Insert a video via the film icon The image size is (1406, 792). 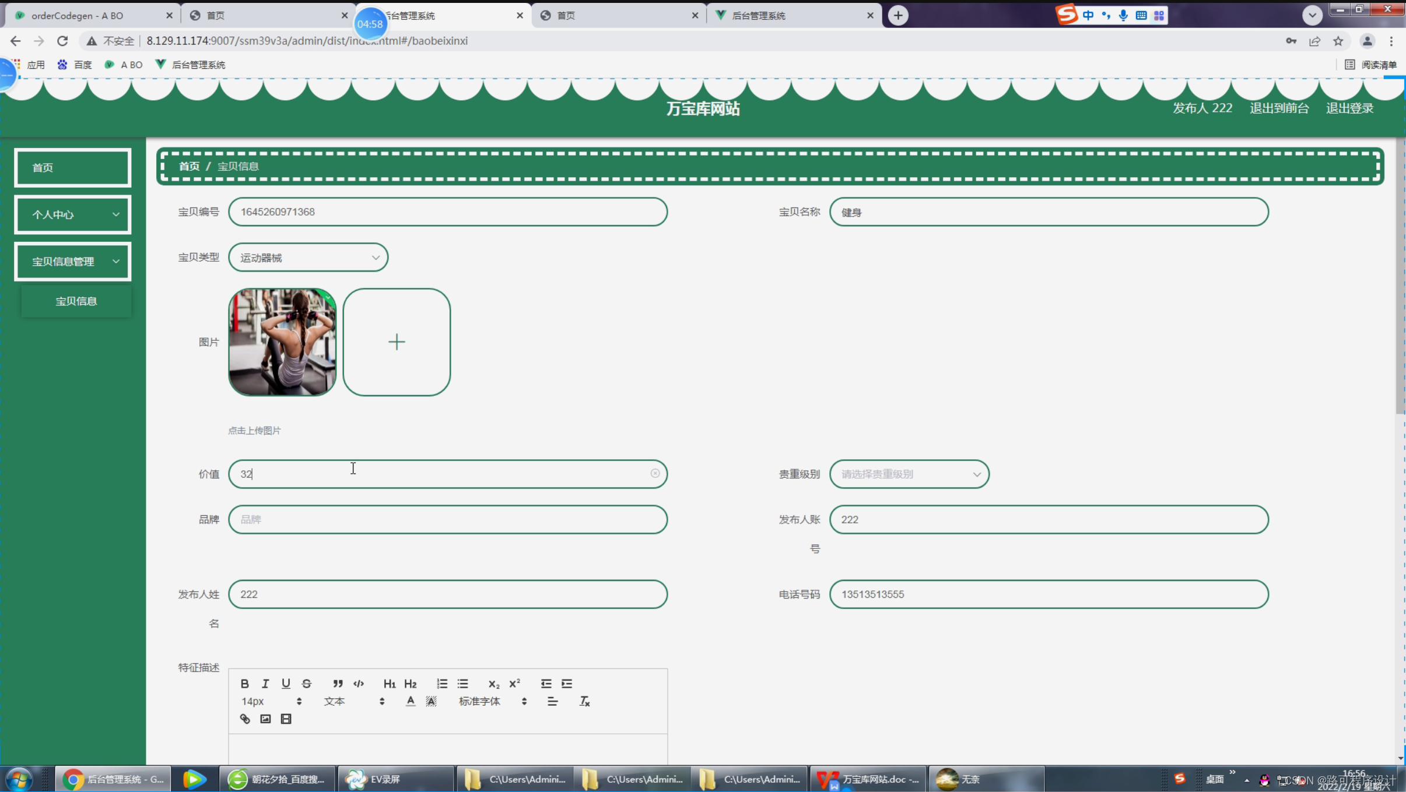tap(286, 719)
